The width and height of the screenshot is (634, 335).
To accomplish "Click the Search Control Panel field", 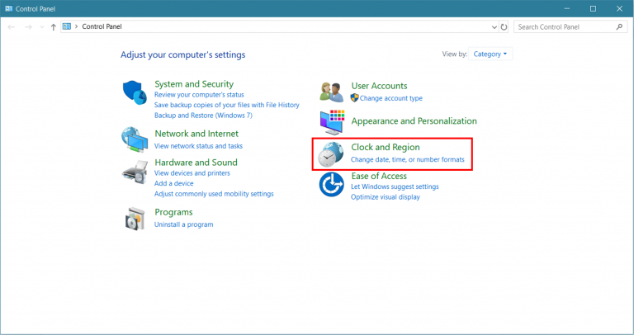I will (565, 26).
